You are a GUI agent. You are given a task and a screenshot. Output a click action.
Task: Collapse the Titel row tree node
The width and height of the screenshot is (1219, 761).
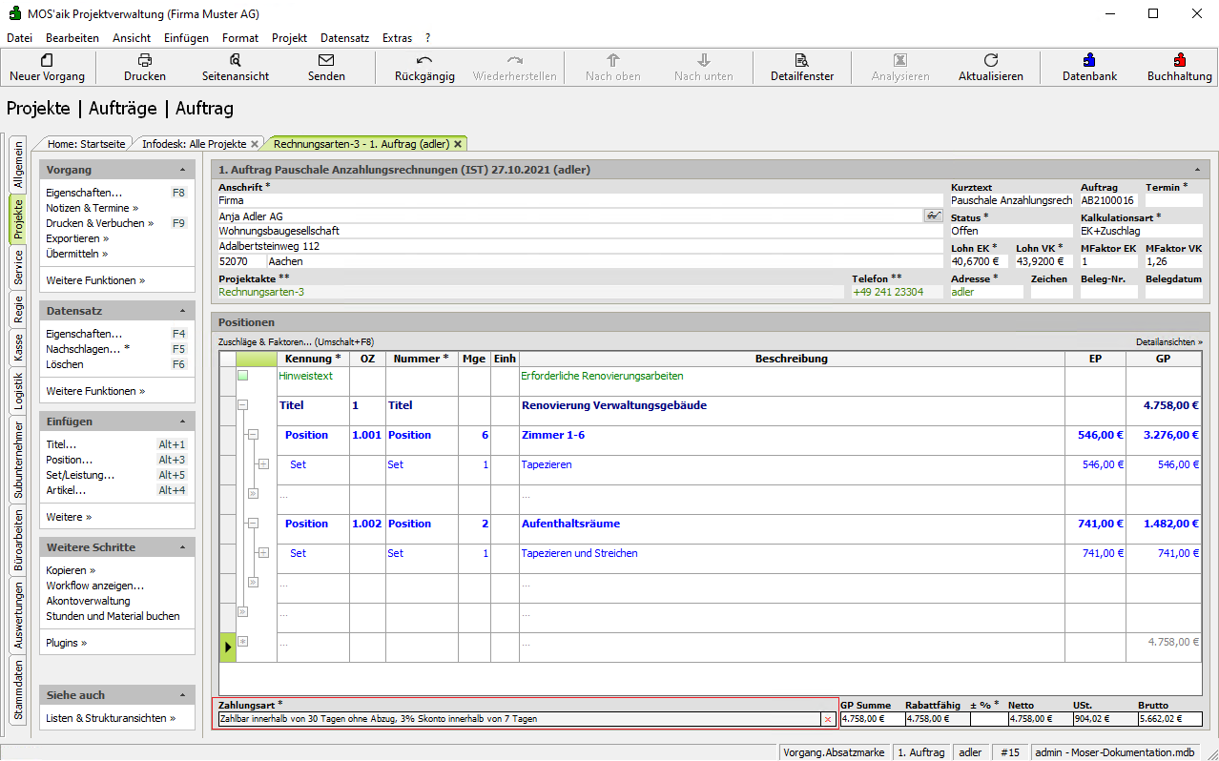pos(242,405)
